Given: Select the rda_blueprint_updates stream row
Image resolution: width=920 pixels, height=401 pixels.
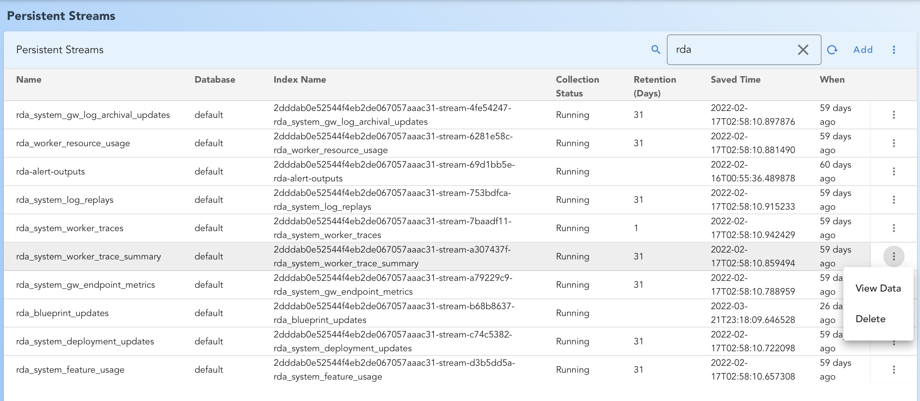Looking at the screenshot, I should click(62, 313).
